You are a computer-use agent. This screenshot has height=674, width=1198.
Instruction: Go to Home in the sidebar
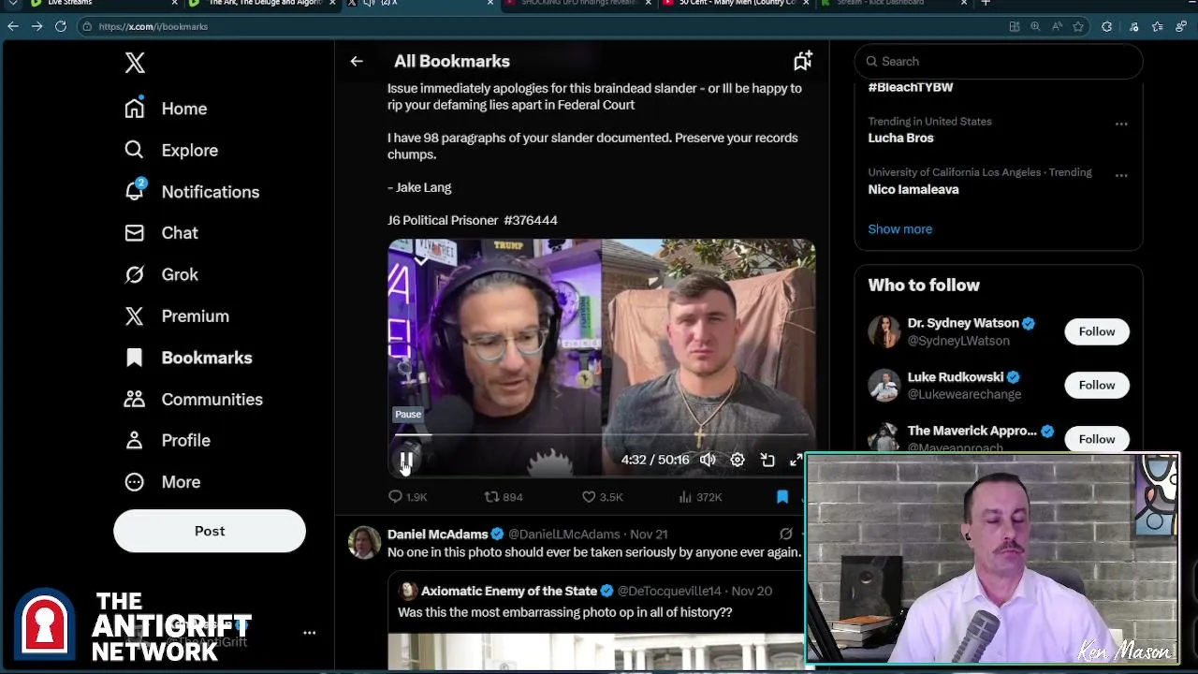166,109
